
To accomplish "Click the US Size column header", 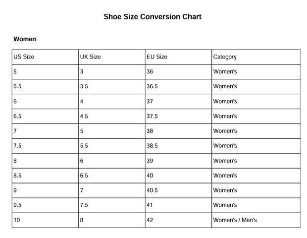I will click(24, 57).
